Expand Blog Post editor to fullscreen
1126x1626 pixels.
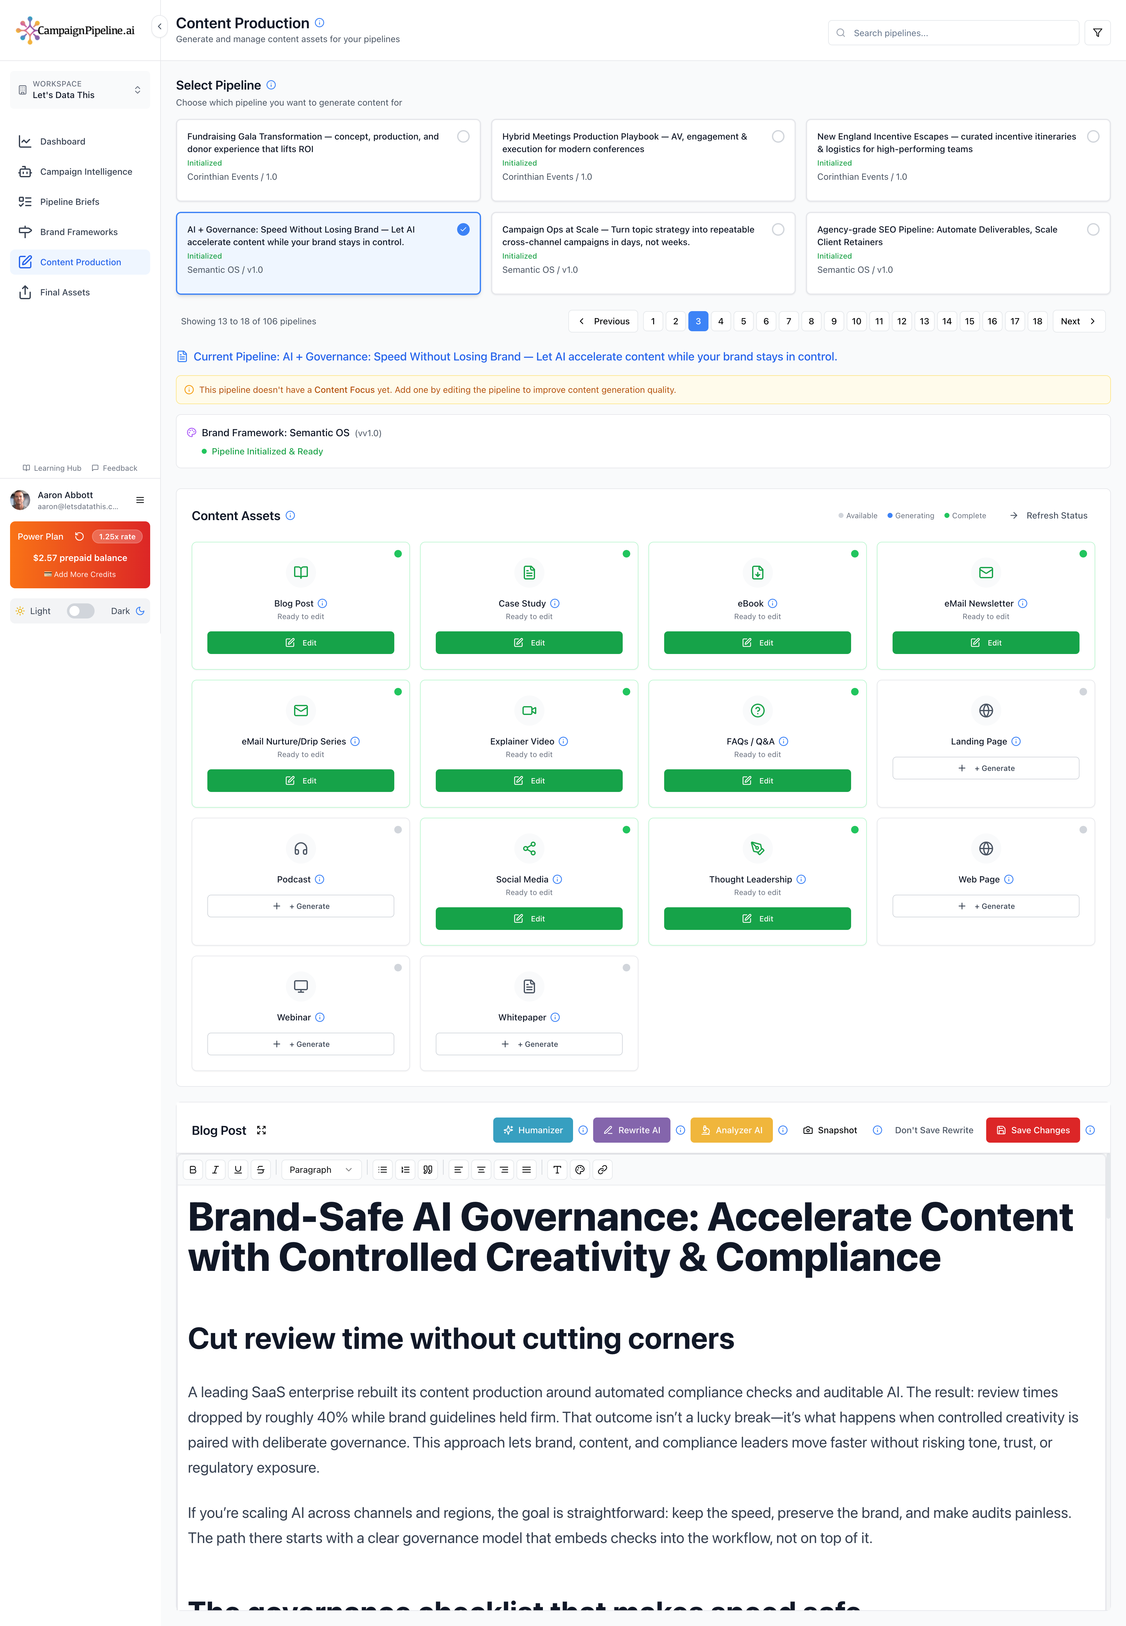pos(261,1130)
